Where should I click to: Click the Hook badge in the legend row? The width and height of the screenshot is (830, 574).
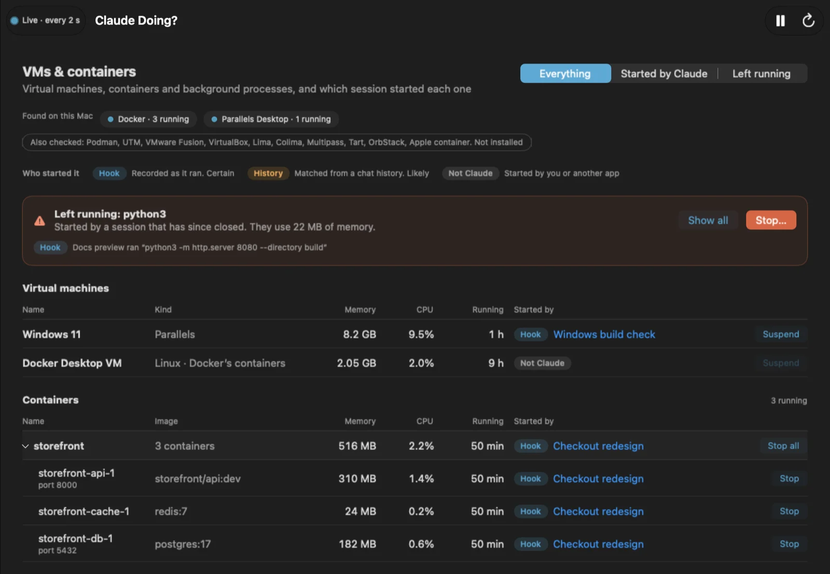click(109, 173)
